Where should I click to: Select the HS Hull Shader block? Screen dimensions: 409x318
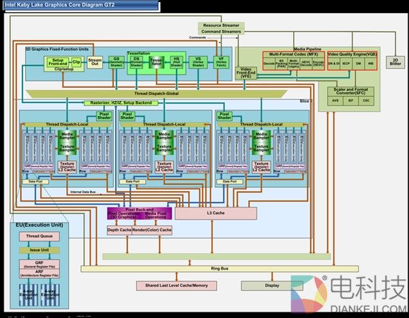click(x=177, y=62)
